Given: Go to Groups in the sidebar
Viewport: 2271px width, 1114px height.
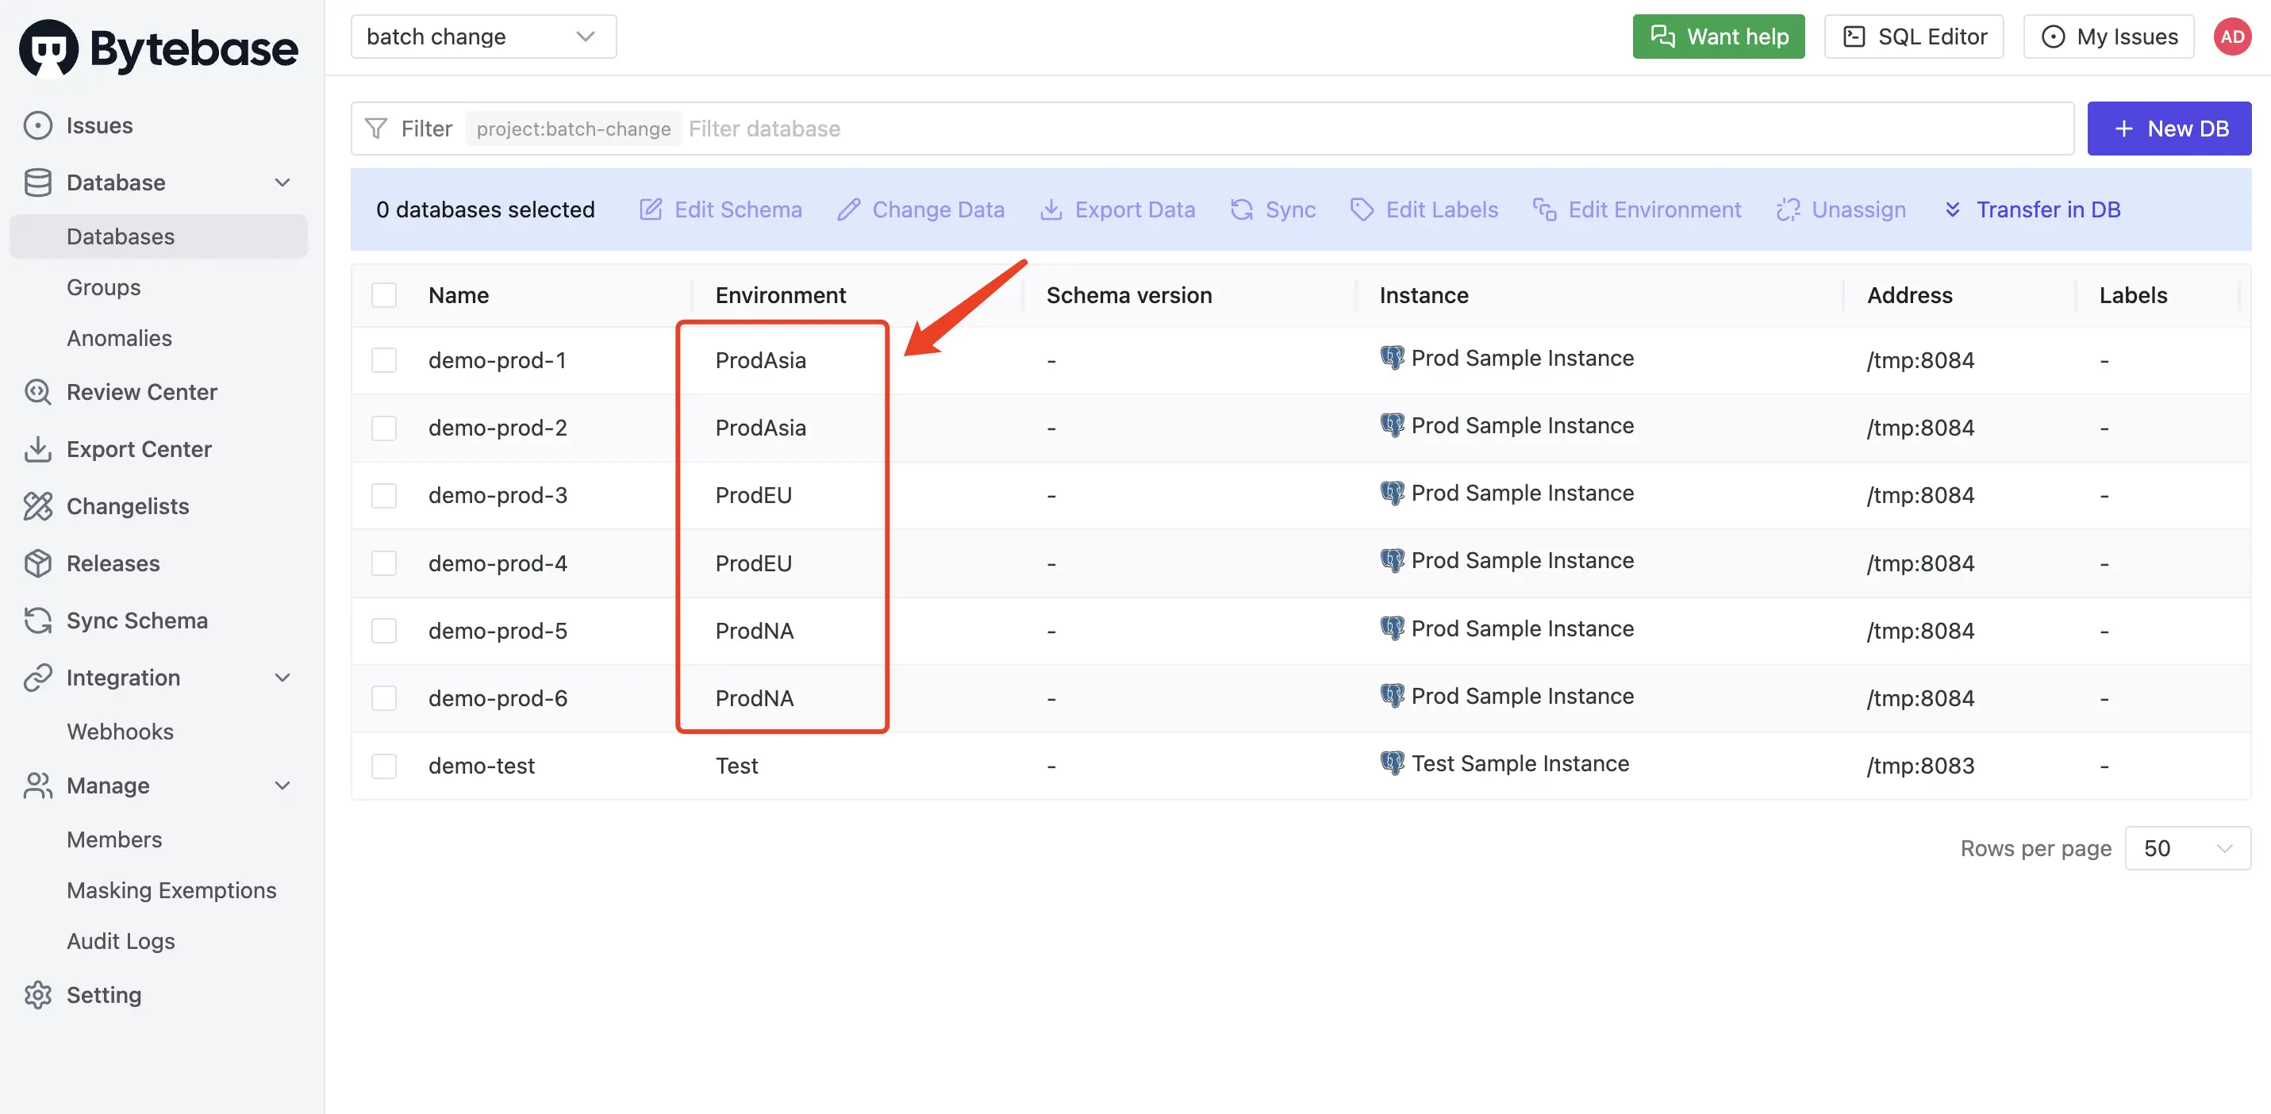Looking at the screenshot, I should click(x=104, y=287).
